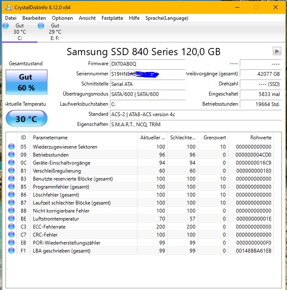Click raw value 0000000016C9

[x=253, y=163]
